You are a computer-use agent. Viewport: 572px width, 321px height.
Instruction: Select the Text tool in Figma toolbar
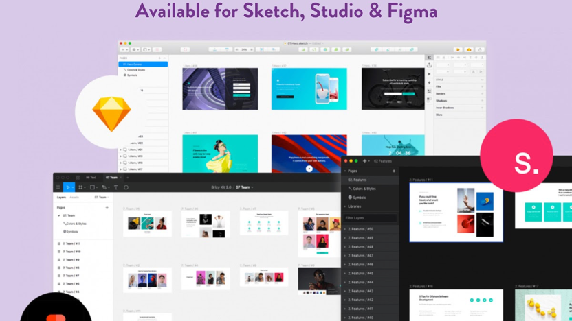click(116, 187)
